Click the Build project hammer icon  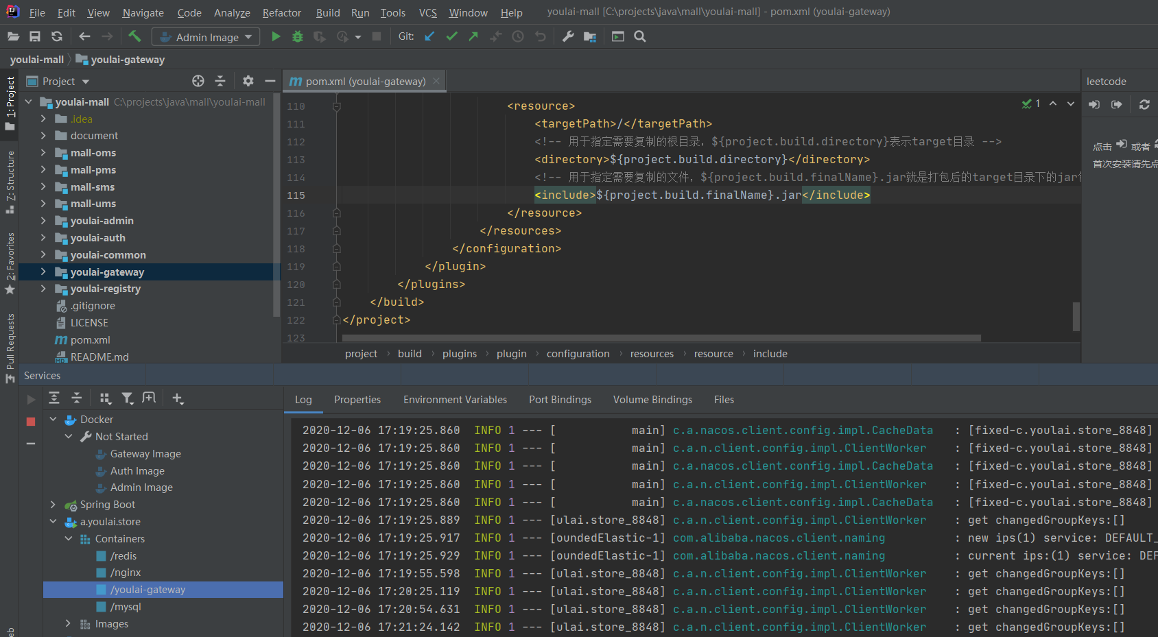pos(134,36)
